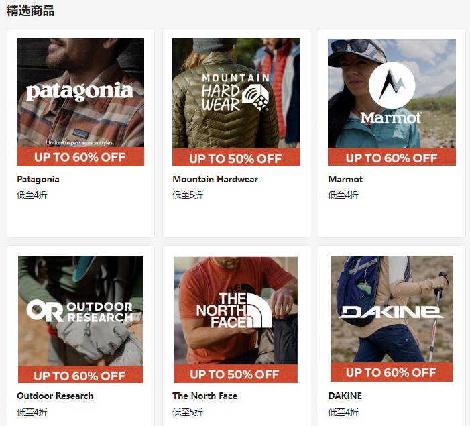Image resolution: width=470 pixels, height=426 pixels.
Task: Click The North Face title text
Action: (x=204, y=396)
